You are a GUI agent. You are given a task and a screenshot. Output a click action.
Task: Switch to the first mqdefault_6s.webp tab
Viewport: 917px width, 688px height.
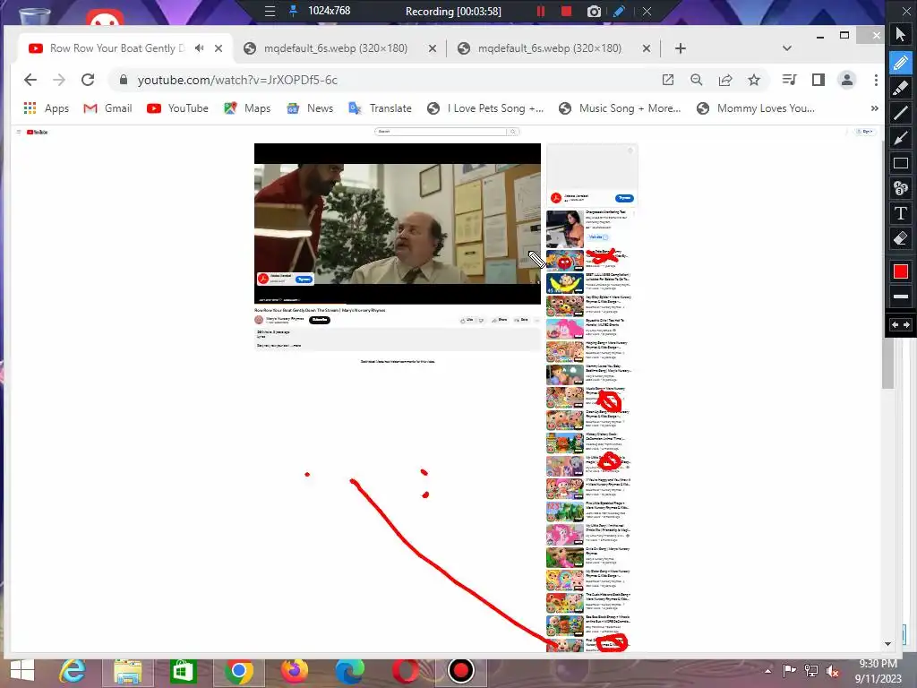pyautogui.click(x=335, y=48)
